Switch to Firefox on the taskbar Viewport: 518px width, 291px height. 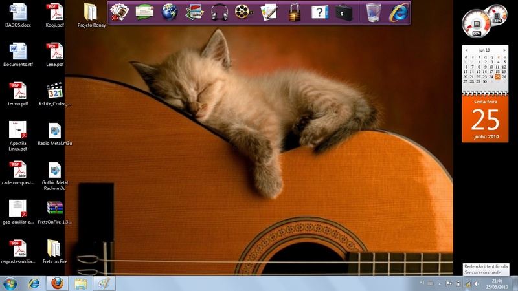(x=57, y=284)
